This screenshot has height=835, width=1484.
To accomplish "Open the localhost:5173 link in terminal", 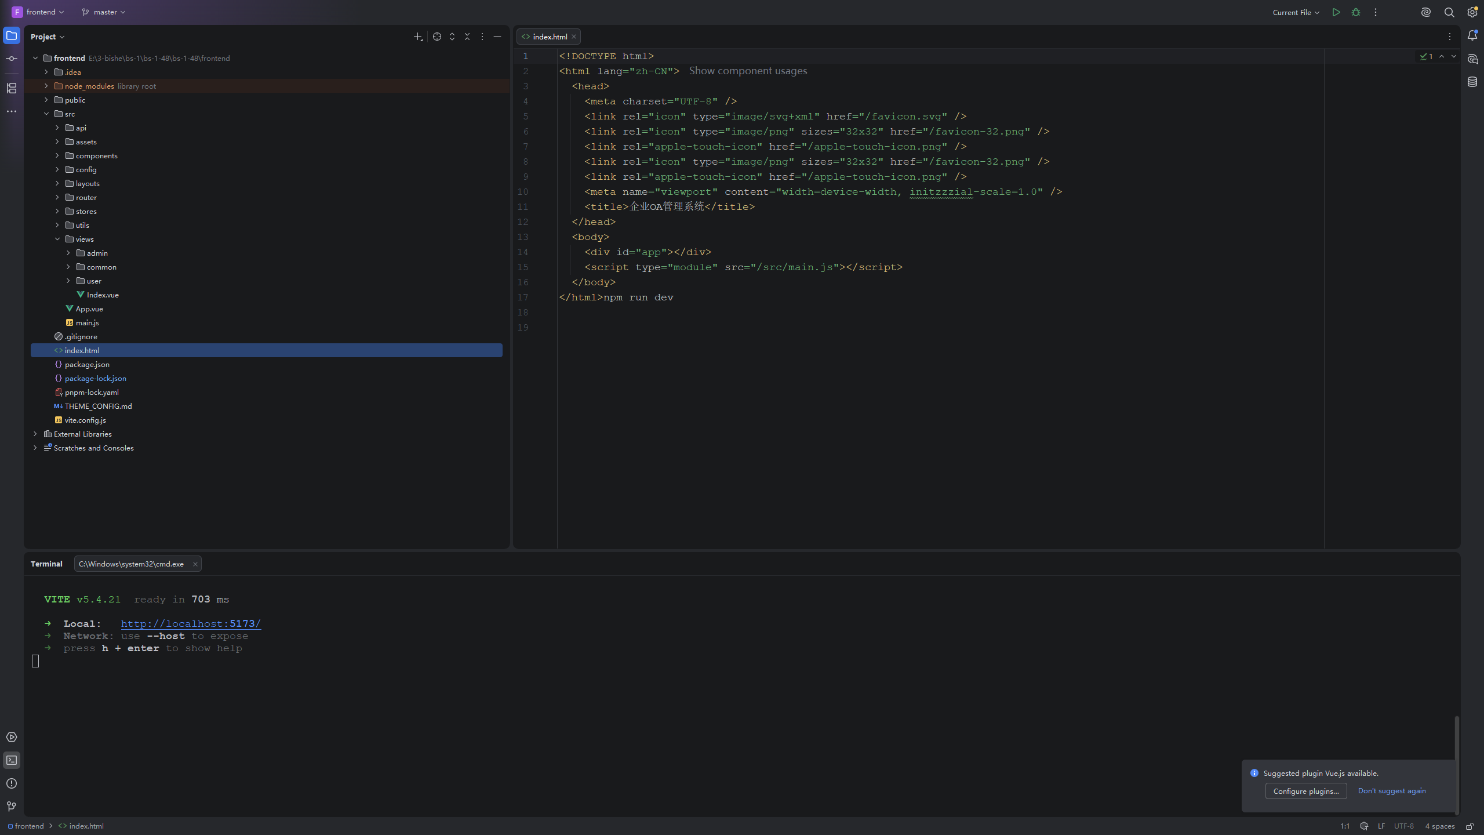I will click(x=191, y=624).
